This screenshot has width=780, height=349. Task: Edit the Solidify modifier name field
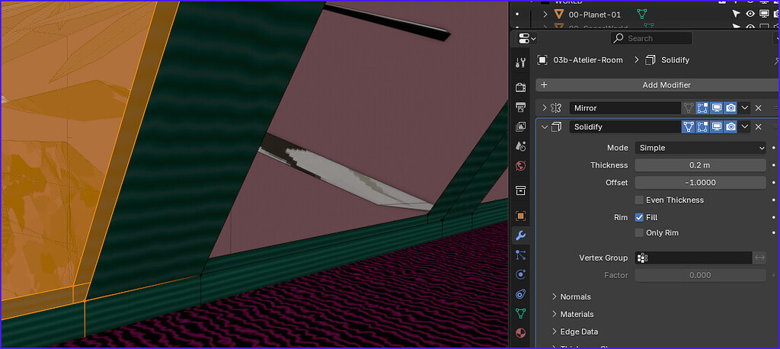click(625, 126)
